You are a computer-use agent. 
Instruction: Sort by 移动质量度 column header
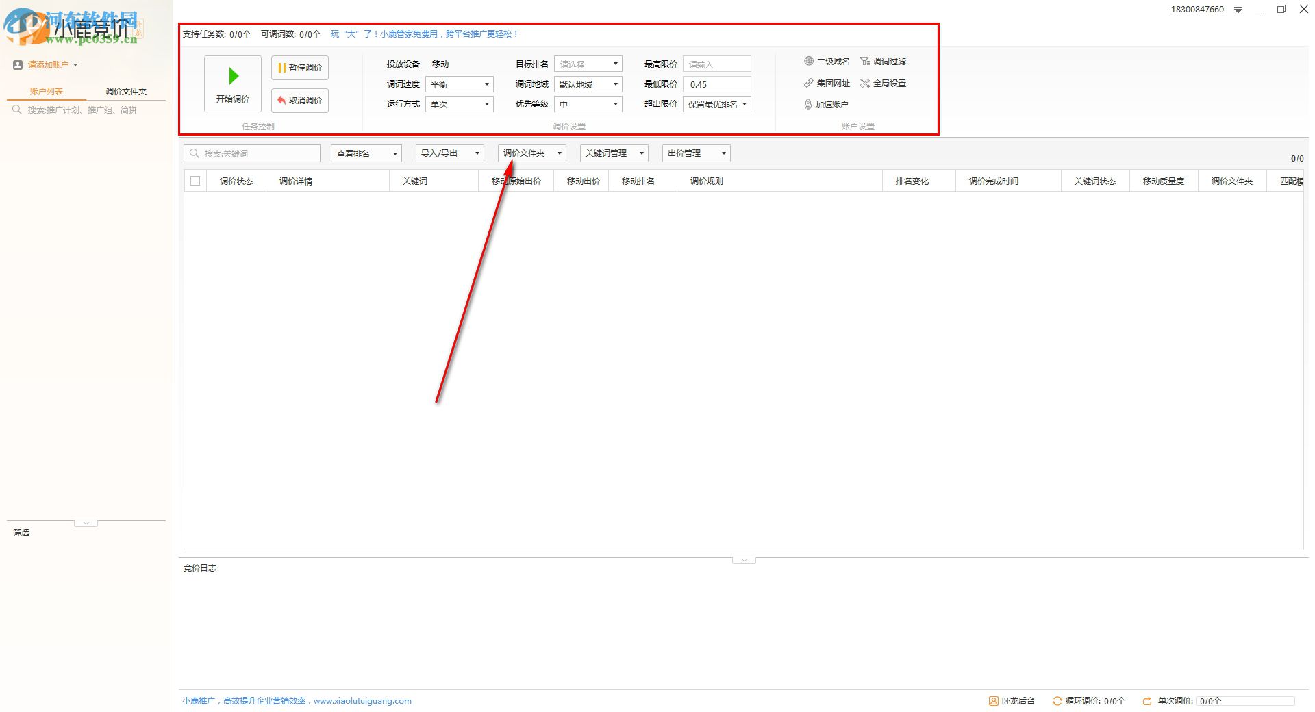(x=1164, y=181)
